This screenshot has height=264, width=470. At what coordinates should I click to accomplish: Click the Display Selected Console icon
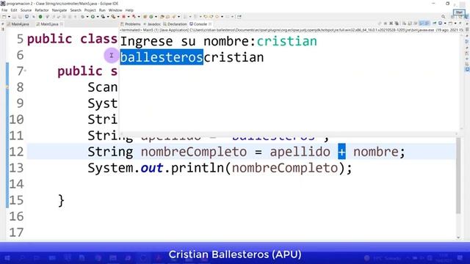click(x=441, y=23)
